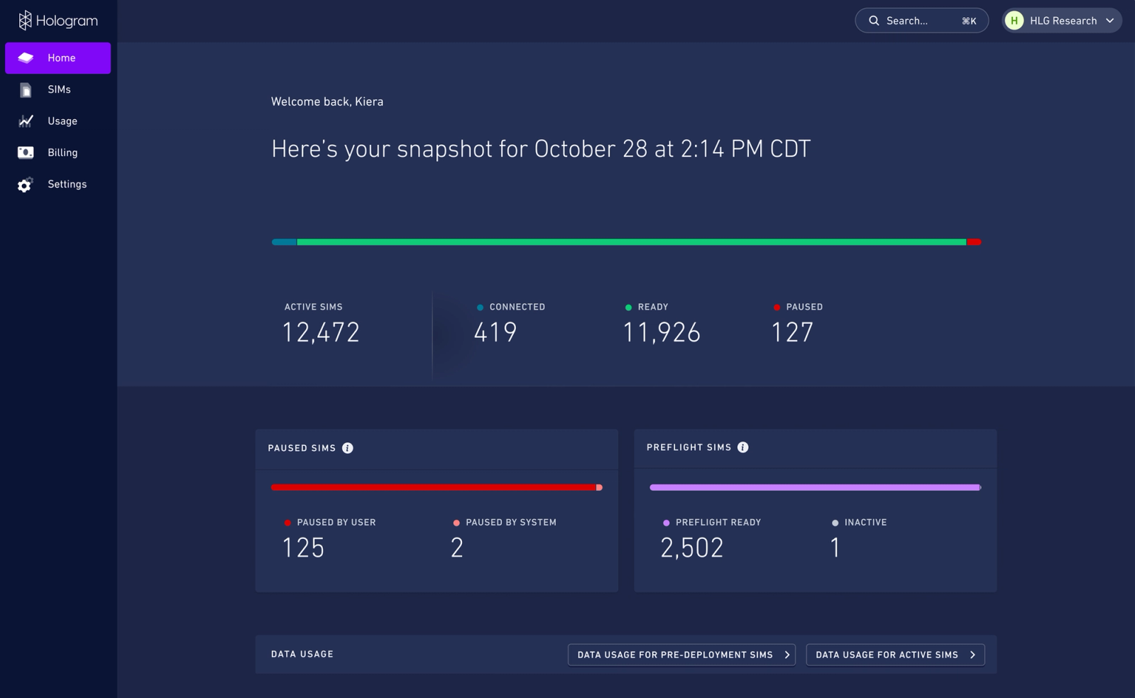Image resolution: width=1135 pixels, height=698 pixels.
Task: Click the Hologram logo icon
Action: pos(25,21)
